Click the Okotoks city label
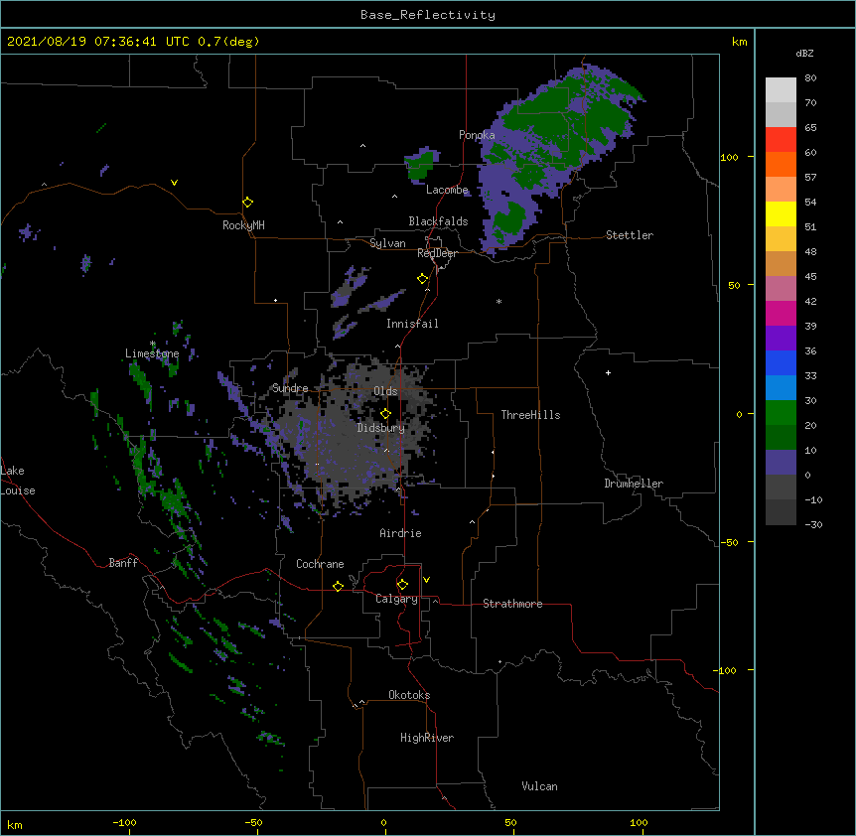856x836 pixels. click(409, 695)
